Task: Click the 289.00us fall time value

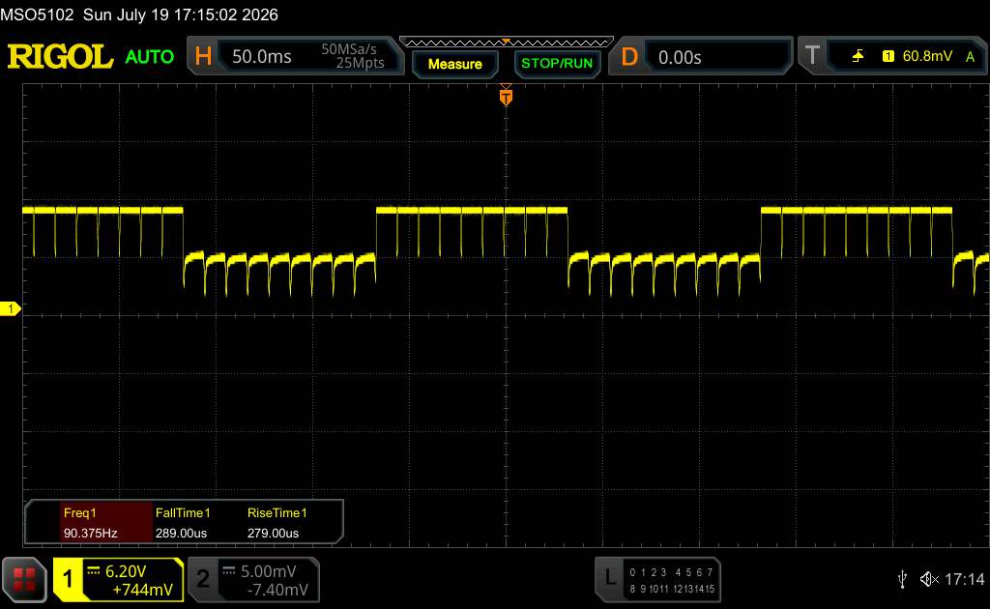Action: [x=181, y=534]
